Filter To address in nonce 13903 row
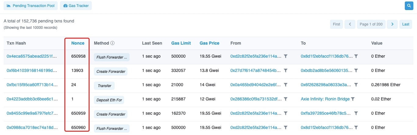This screenshot has width=417, height=135. 356,71
